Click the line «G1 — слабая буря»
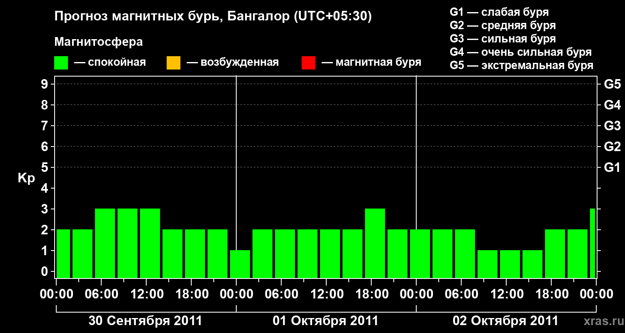Viewport: 625px width, 333px height. (499, 12)
